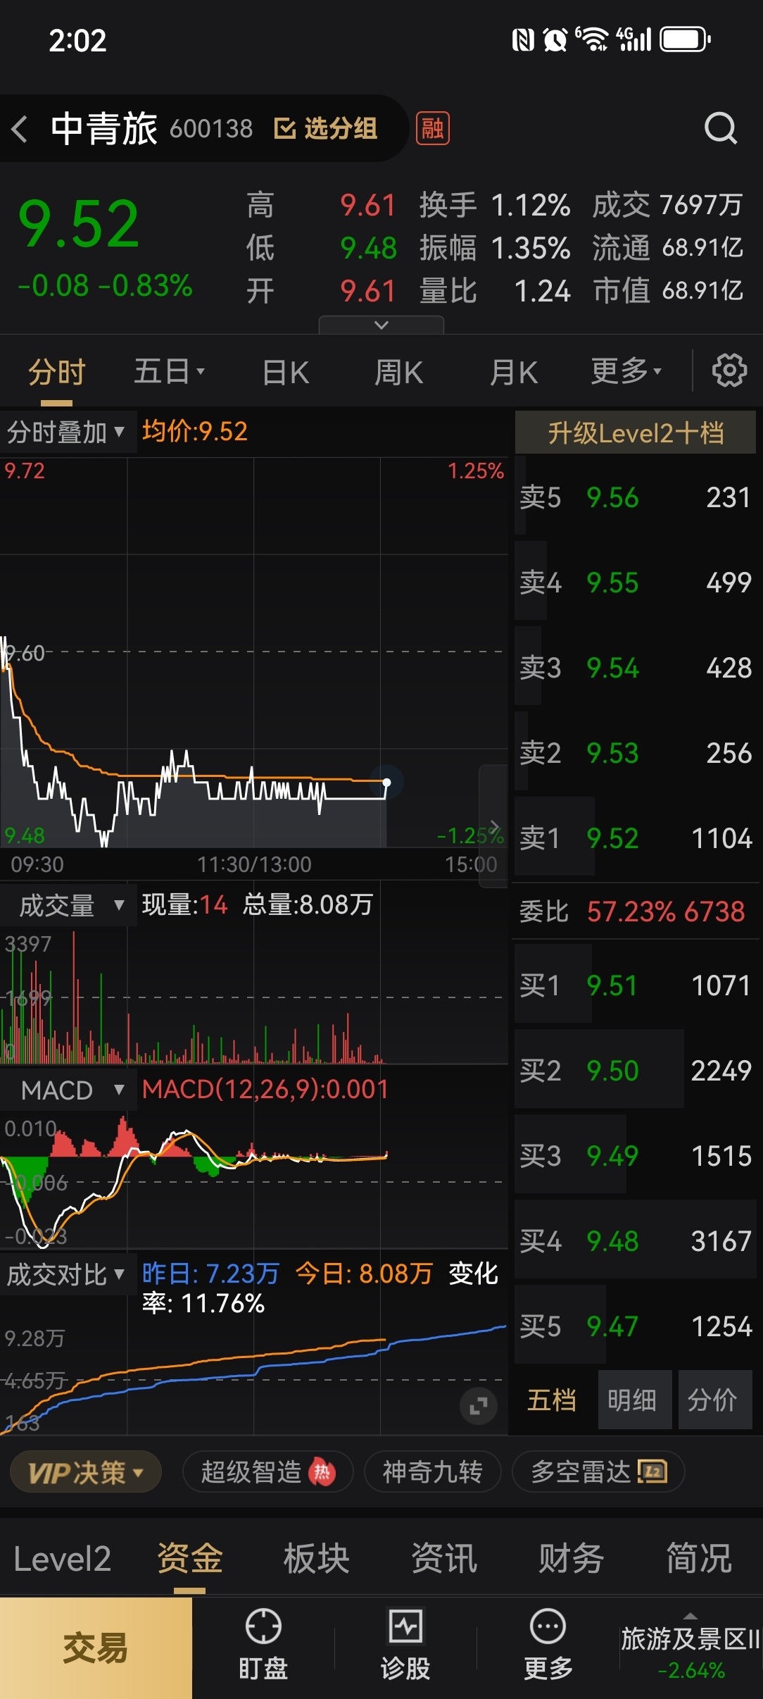This screenshot has height=1699, width=763.
Task: Tap fullscreen expand chart icon
Action: coord(479,1406)
